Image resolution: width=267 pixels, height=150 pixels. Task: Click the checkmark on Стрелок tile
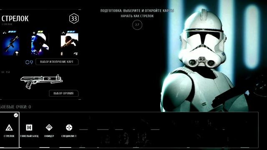tap(16, 115)
